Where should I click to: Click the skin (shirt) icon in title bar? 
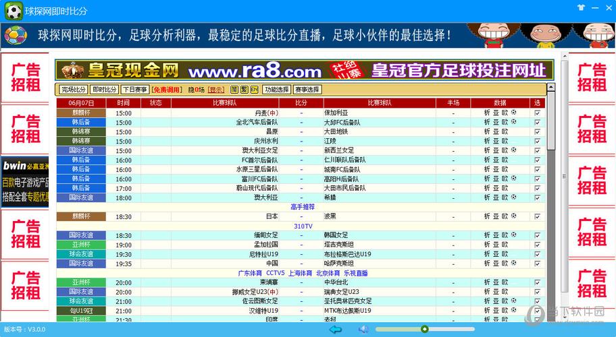[x=581, y=8]
